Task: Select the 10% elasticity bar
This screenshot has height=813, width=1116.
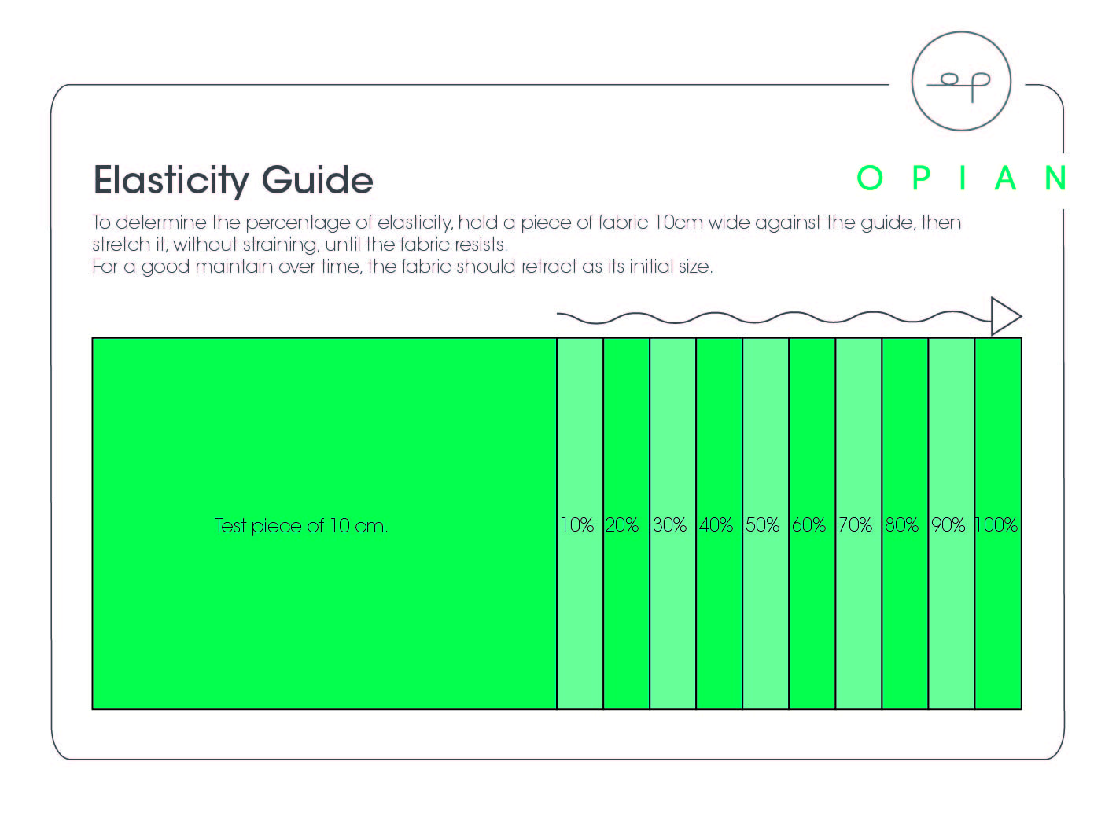Action: 580,524
